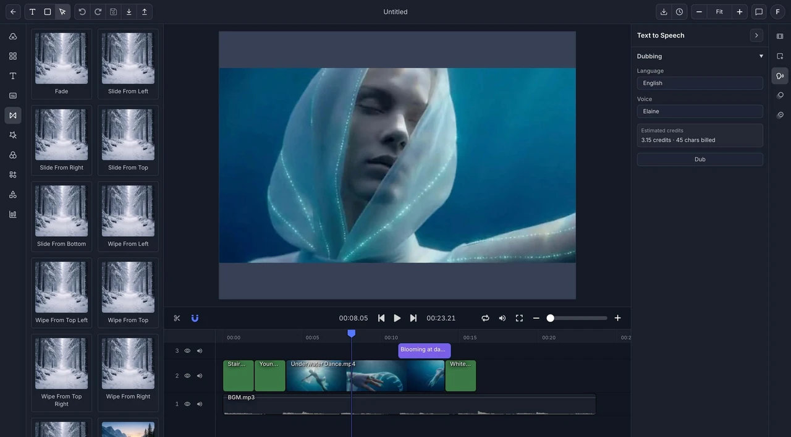791x437 pixels.
Task: Click the import download-arrow icon
Action: coord(129,12)
